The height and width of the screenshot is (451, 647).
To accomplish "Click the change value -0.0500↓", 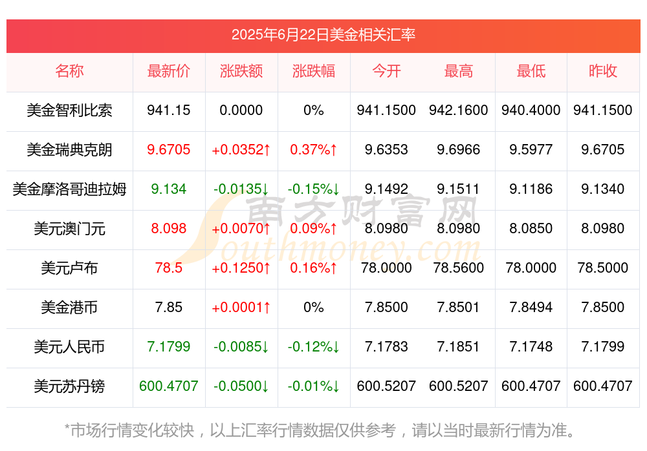I will [241, 386].
